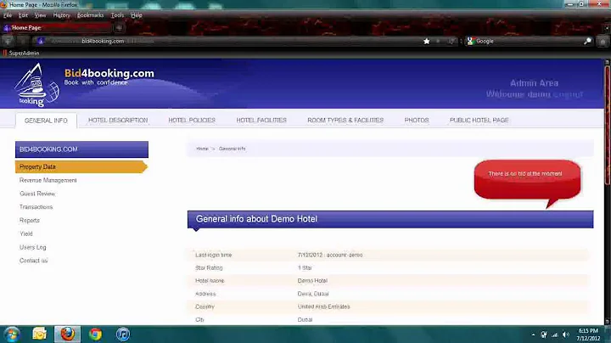Open Guest Review in sidebar
The image size is (611, 343).
tap(37, 194)
